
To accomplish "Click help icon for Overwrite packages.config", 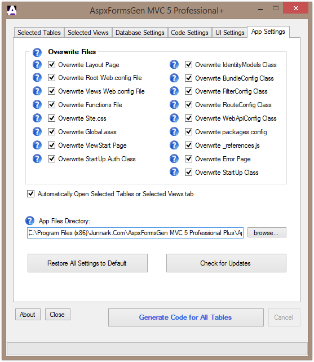I will tap(174, 131).
